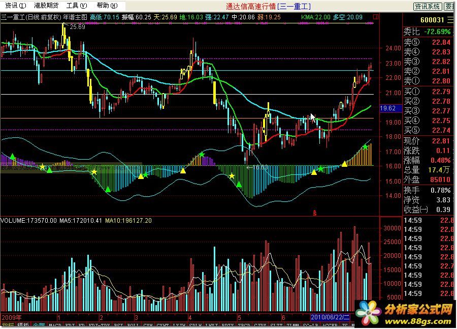Select the 买④ bid row at 22.75

pyautogui.click(x=428, y=121)
